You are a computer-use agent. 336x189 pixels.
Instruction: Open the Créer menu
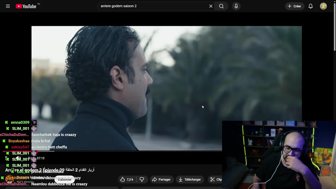click(295, 6)
